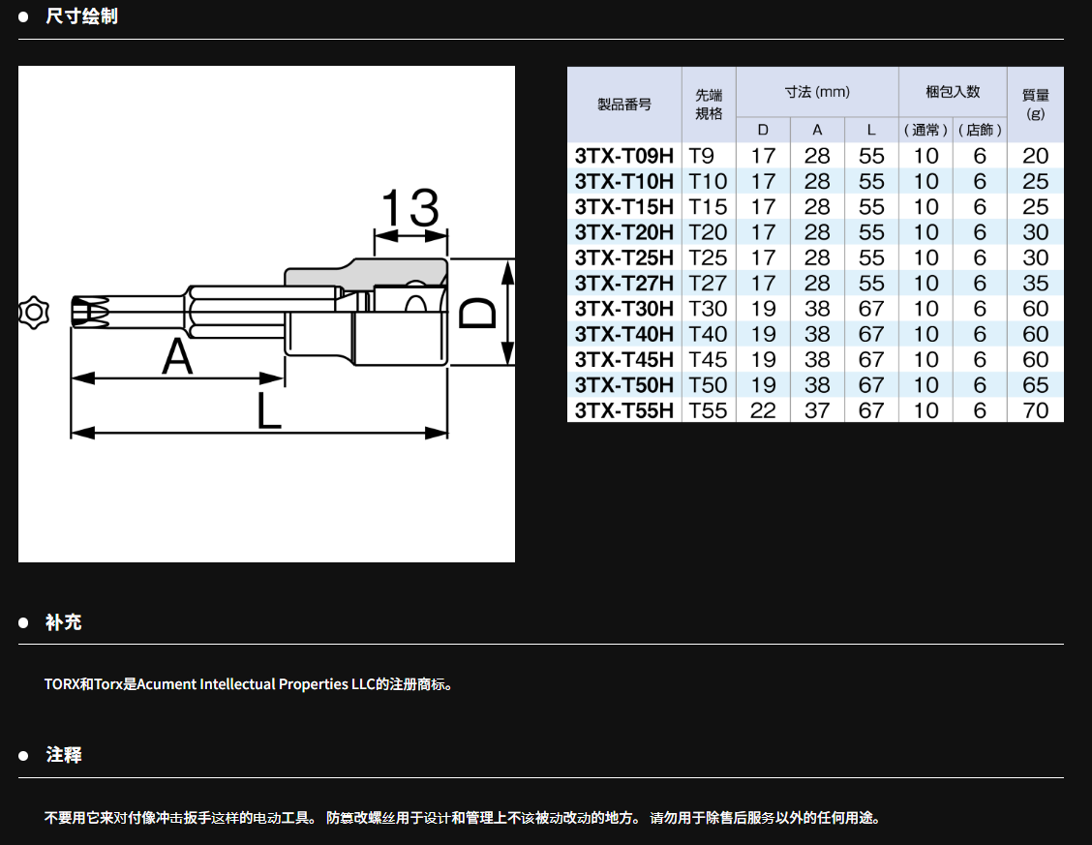Click the TORX trademark notice text
The width and height of the screenshot is (1092, 845).
[248, 684]
